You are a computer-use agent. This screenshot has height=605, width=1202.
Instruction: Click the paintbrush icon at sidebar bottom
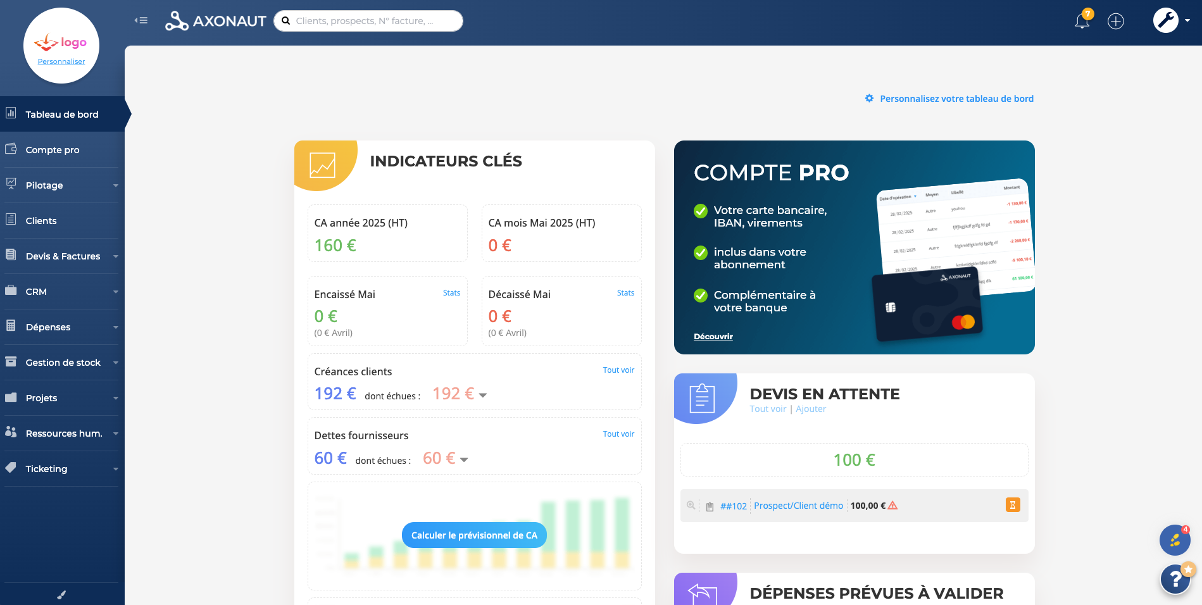(61, 594)
